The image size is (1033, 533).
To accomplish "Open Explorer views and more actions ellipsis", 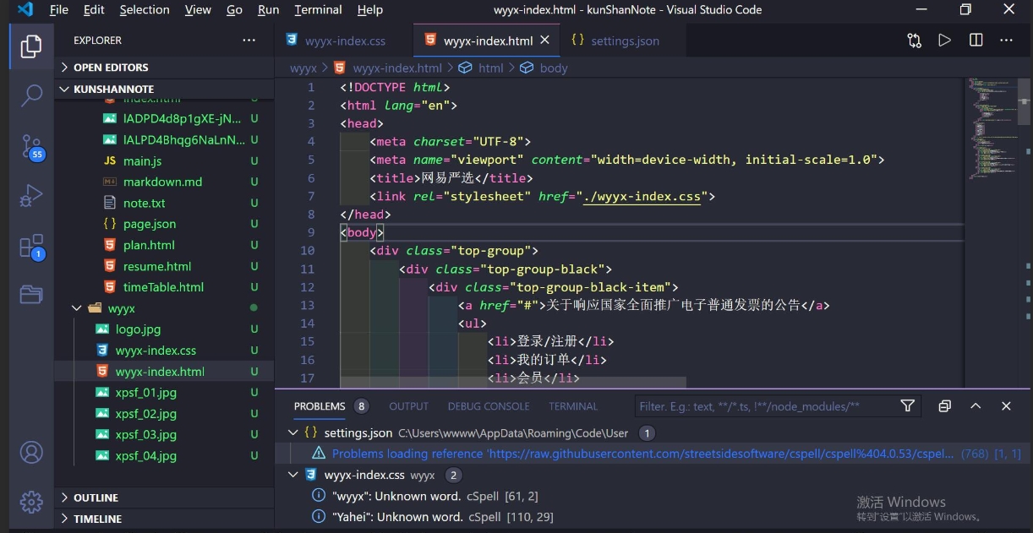I will (x=249, y=41).
